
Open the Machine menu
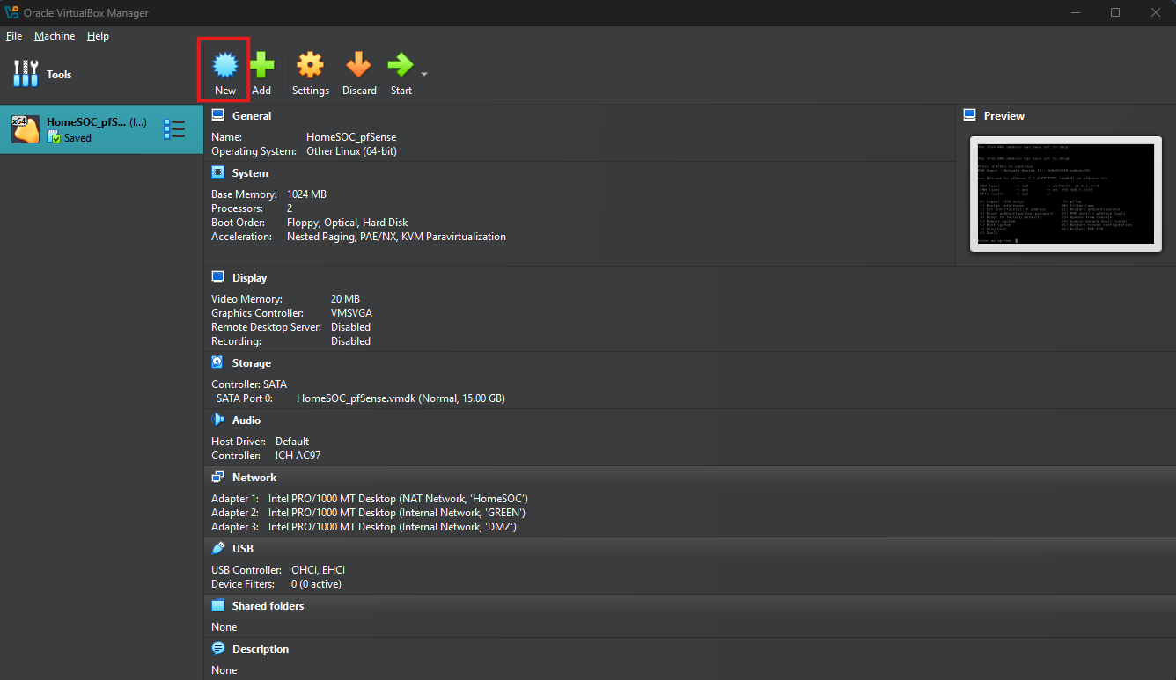click(55, 36)
